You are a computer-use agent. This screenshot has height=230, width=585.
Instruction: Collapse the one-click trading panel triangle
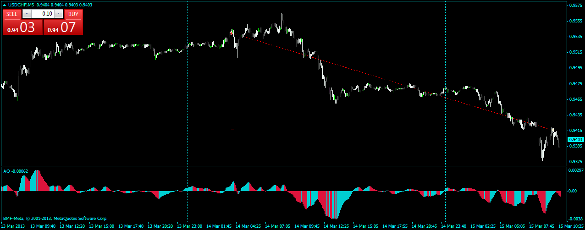(5, 5)
